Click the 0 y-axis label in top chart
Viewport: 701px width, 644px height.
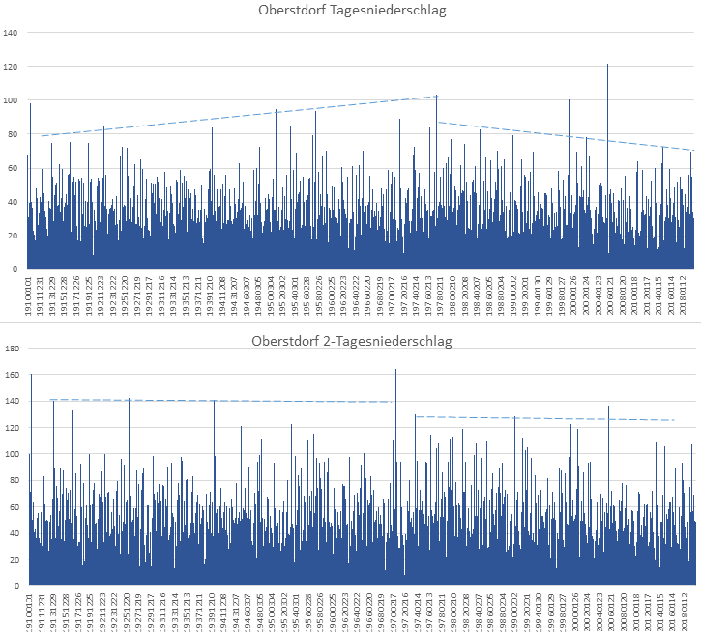(15, 269)
